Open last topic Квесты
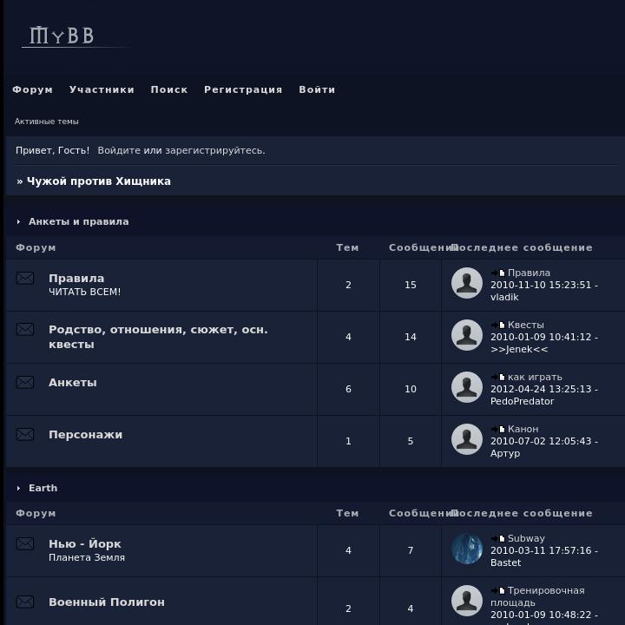This screenshot has height=625, width=625. pyautogui.click(x=526, y=325)
